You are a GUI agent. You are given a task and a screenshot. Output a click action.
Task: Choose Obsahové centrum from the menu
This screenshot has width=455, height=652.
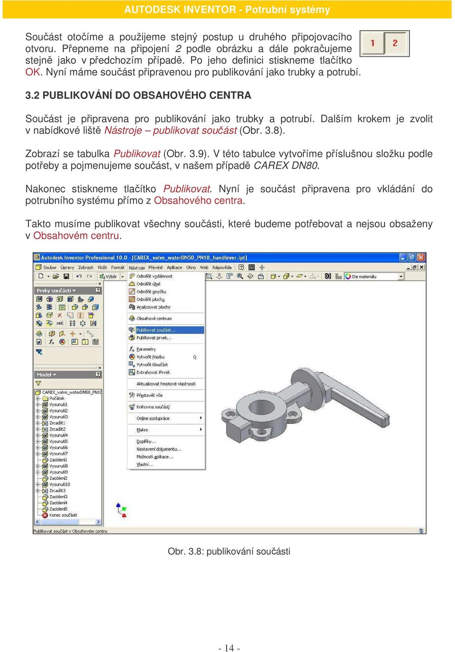tap(166, 318)
